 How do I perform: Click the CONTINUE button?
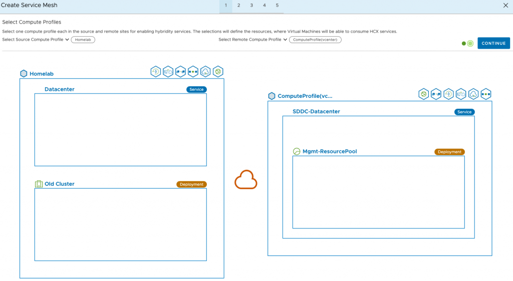493,43
